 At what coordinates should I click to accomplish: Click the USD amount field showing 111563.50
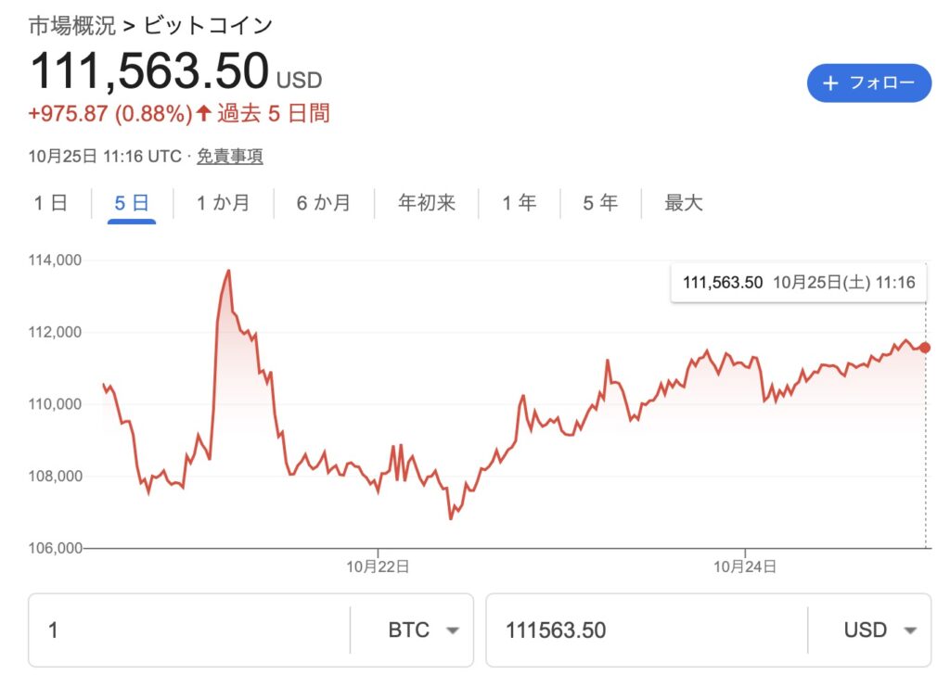pyautogui.click(x=645, y=630)
